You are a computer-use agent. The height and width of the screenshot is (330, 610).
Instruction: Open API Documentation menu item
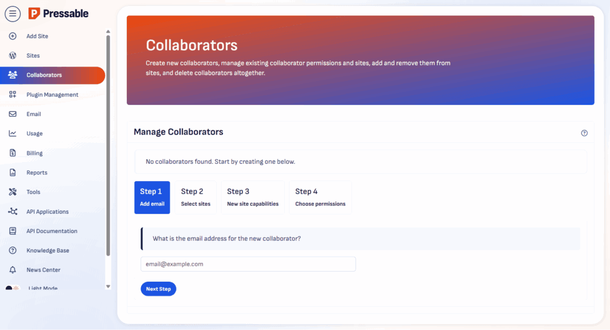(x=52, y=231)
